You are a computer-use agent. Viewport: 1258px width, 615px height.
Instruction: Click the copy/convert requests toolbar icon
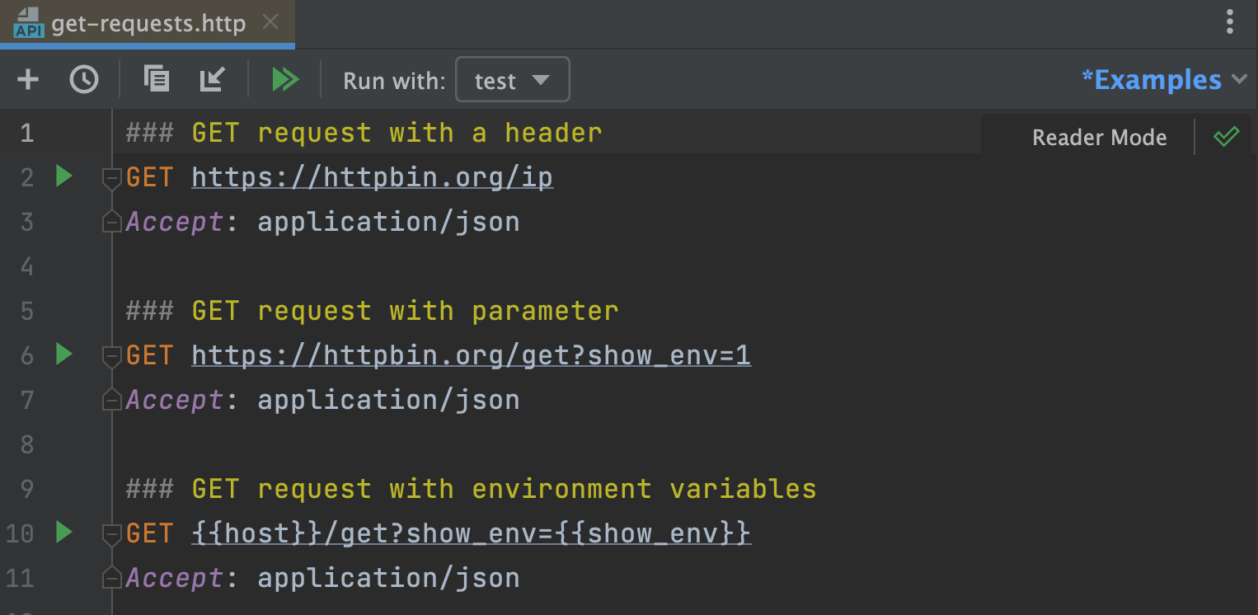click(x=156, y=79)
